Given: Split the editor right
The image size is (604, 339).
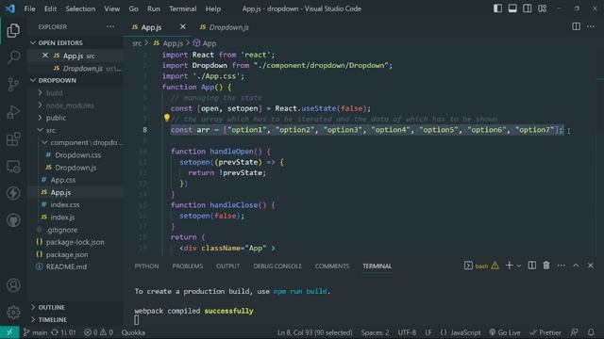Looking at the screenshot, I should coord(576,26).
